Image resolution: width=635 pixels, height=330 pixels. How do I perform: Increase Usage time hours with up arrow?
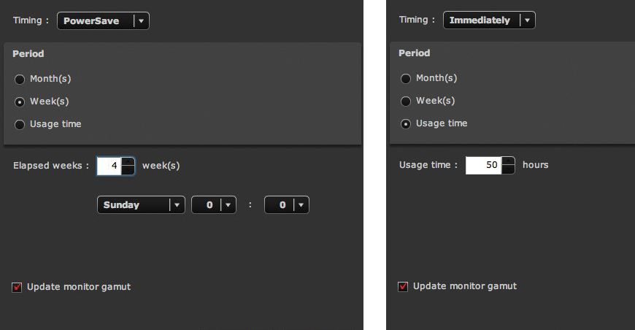509,161
